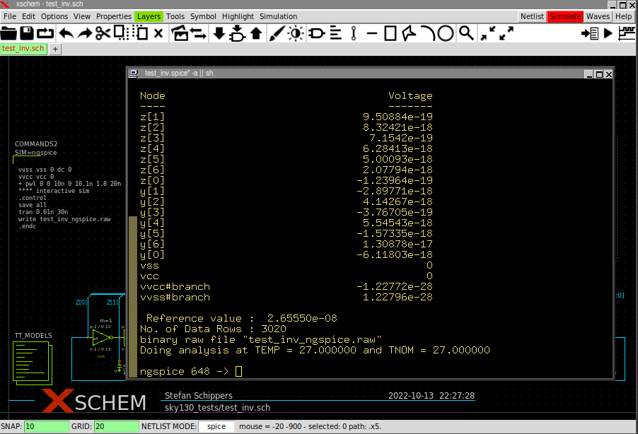
Task: Select the draw rectangle tool
Action: (390, 33)
